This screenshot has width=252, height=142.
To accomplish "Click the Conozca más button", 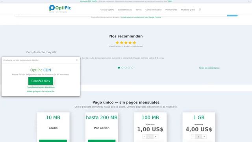I will (x=41, y=81).
